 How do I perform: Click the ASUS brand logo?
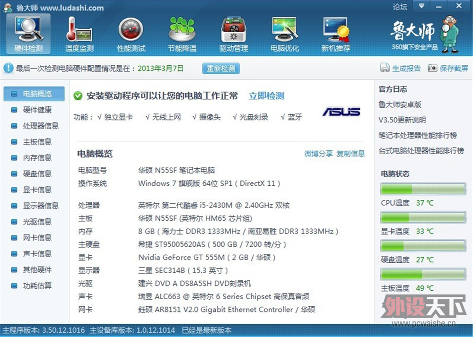pos(342,112)
